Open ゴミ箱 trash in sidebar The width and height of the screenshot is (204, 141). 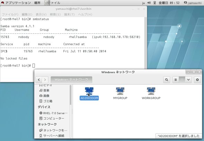point(46,101)
